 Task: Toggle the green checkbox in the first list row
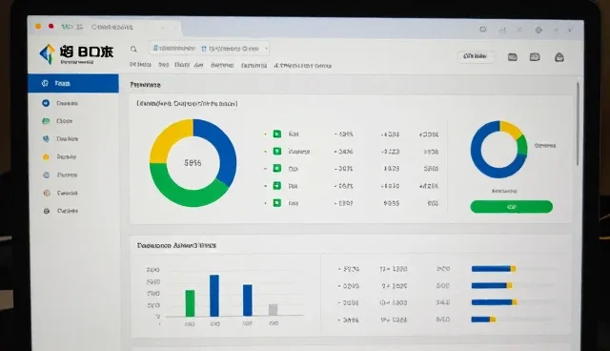click(277, 134)
